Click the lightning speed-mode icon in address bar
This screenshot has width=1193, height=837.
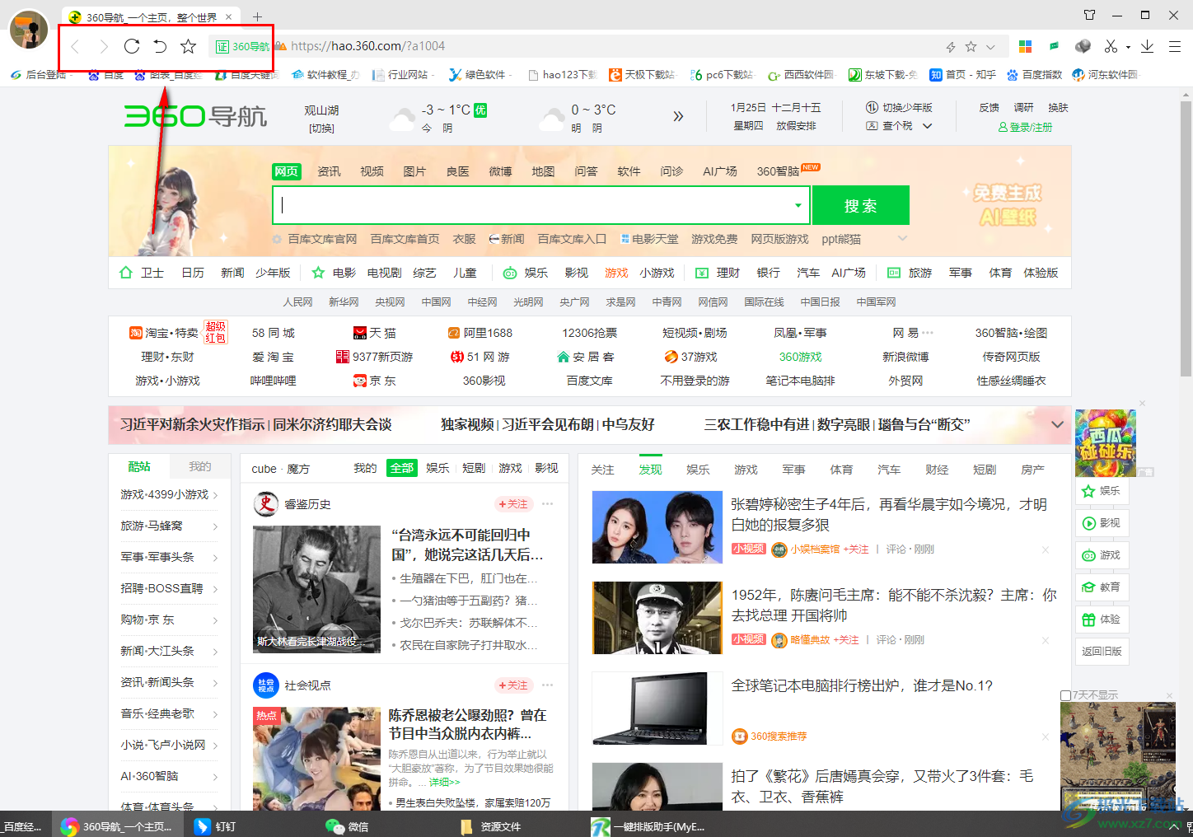pos(950,47)
